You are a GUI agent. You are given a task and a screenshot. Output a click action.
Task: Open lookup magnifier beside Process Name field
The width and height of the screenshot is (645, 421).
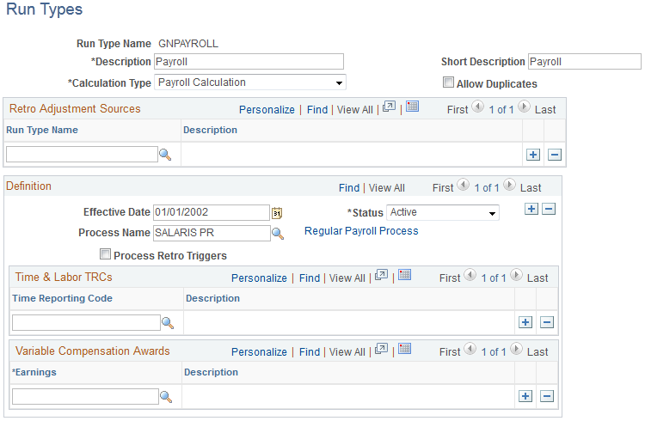coord(278,234)
